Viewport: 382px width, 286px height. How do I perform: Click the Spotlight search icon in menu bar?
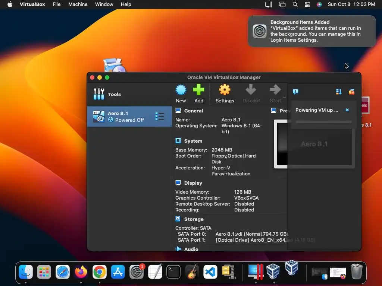click(295, 4)
